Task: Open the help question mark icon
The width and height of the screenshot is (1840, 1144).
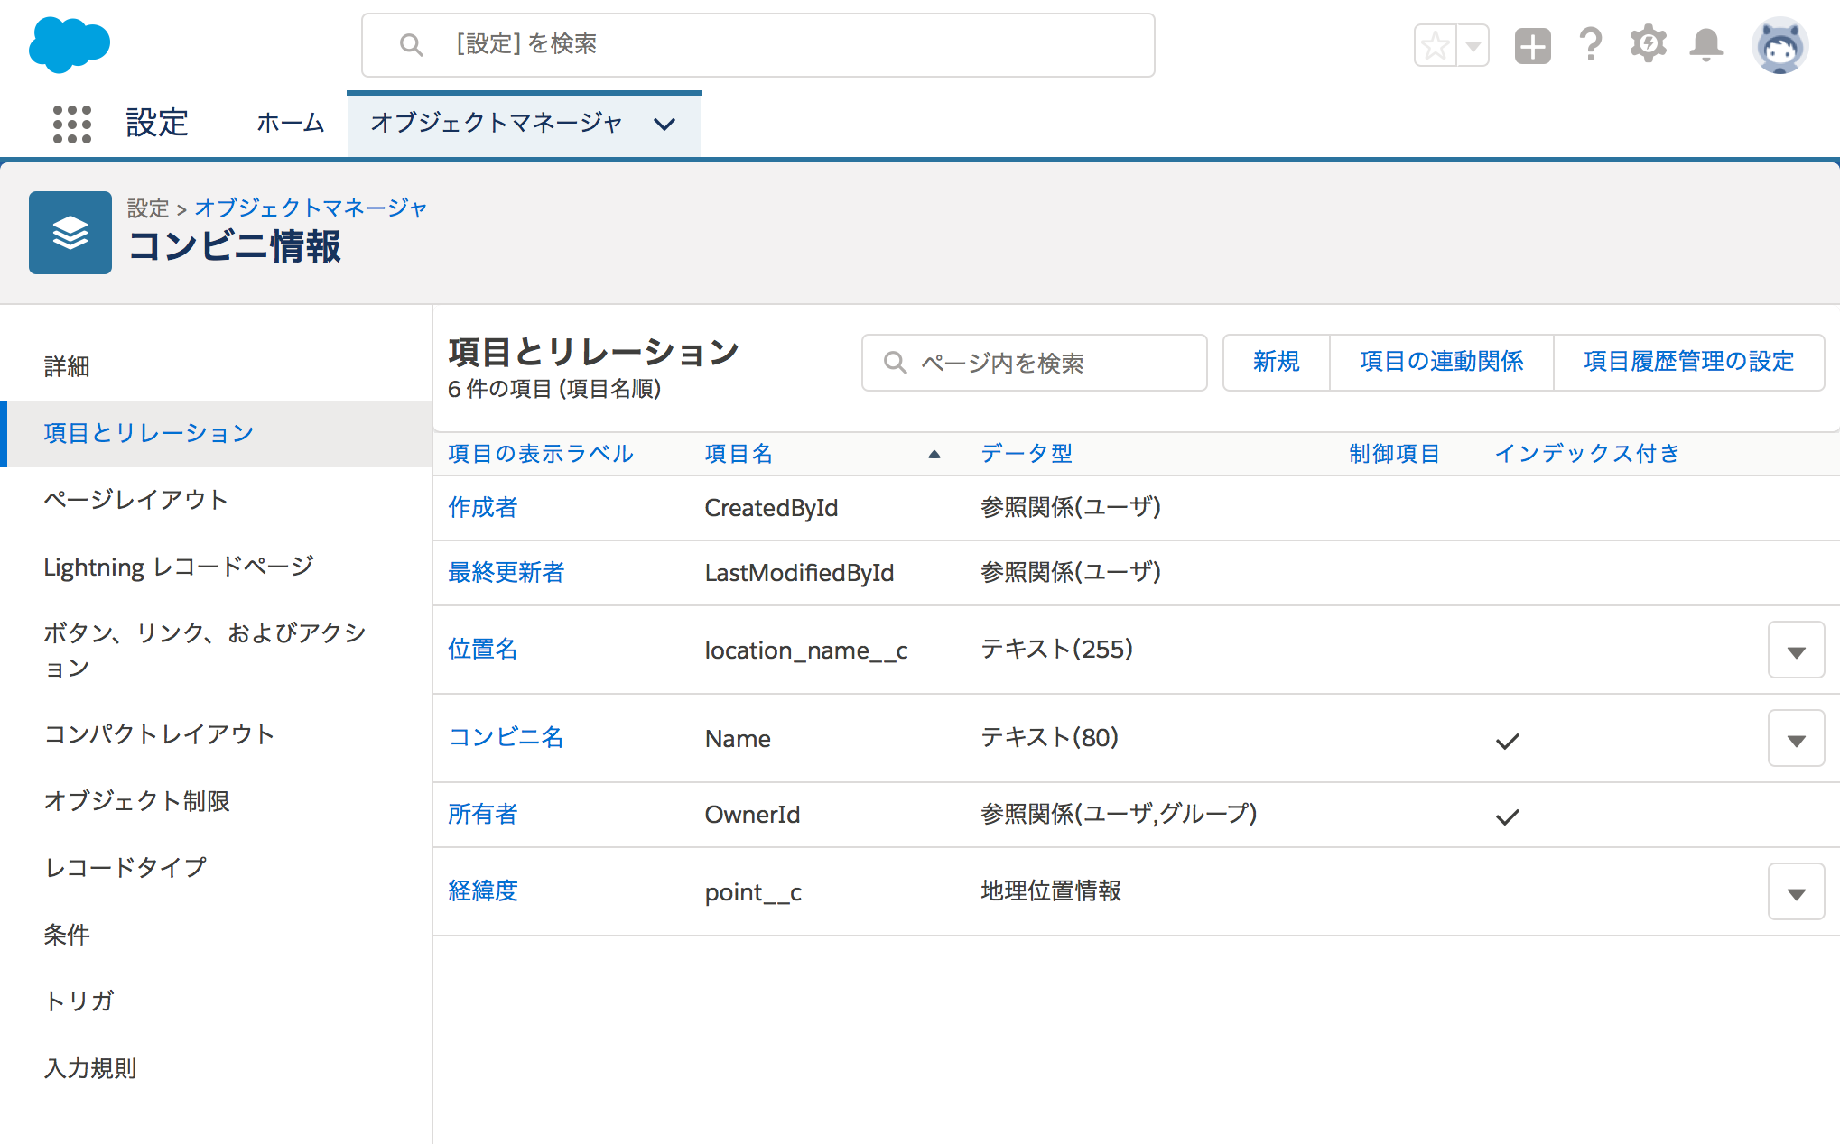Action: (1589, 43)
